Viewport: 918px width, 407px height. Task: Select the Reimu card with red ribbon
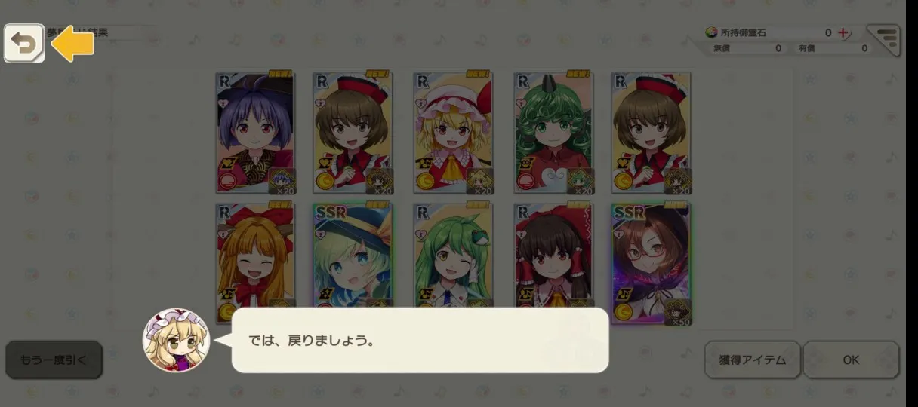tap(554, 256)
